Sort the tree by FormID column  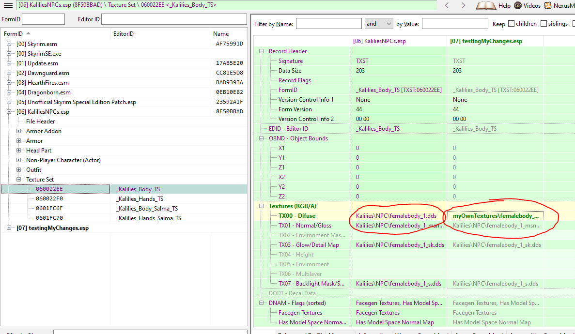55,34
